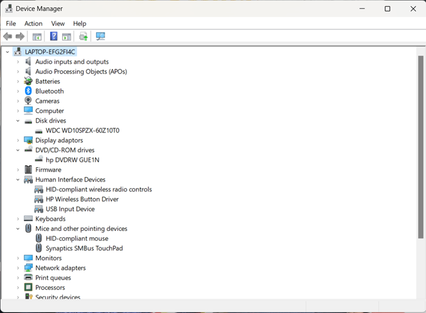Screen dimensions: 426x313
Task: Click Show/Hide console tree icon
Action: (x=37, y=36)
